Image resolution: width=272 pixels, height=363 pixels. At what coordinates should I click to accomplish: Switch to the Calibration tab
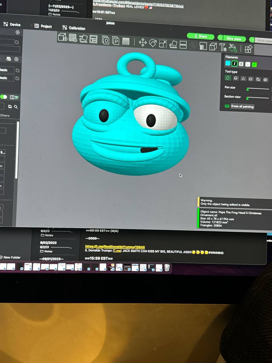tap(74, 28)
